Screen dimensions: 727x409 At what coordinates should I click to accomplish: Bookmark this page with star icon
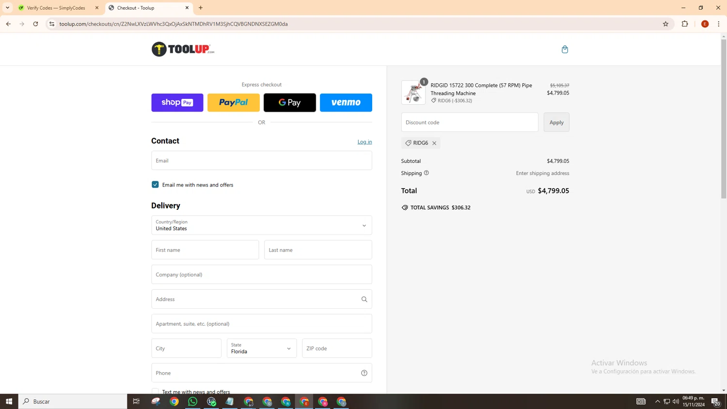tap(665, 24)
